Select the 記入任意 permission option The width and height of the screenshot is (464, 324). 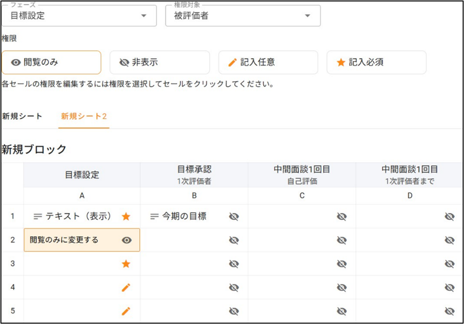pos(268,62)
